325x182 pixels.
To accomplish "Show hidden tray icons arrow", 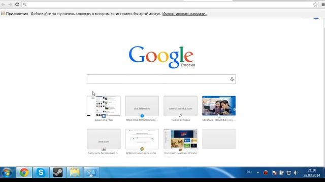I will [x=258, y=173].
